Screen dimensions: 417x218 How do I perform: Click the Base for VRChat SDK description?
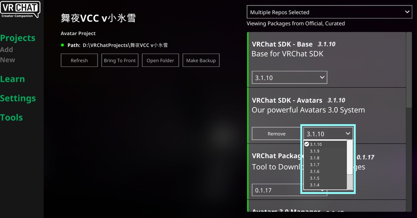click(x=288, y=54)
